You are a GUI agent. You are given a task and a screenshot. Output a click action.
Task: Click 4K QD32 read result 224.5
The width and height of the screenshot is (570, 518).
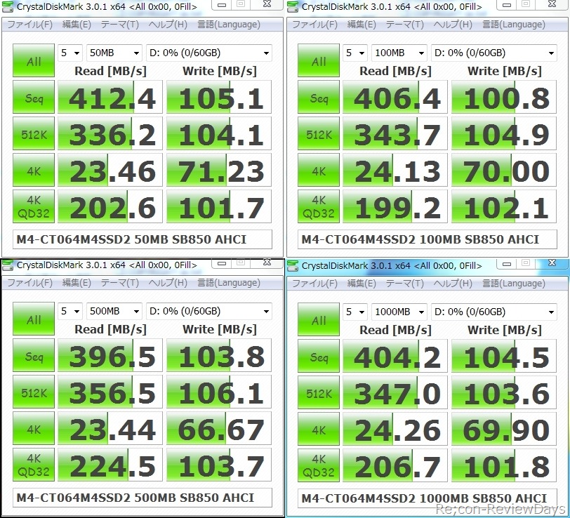110,465
